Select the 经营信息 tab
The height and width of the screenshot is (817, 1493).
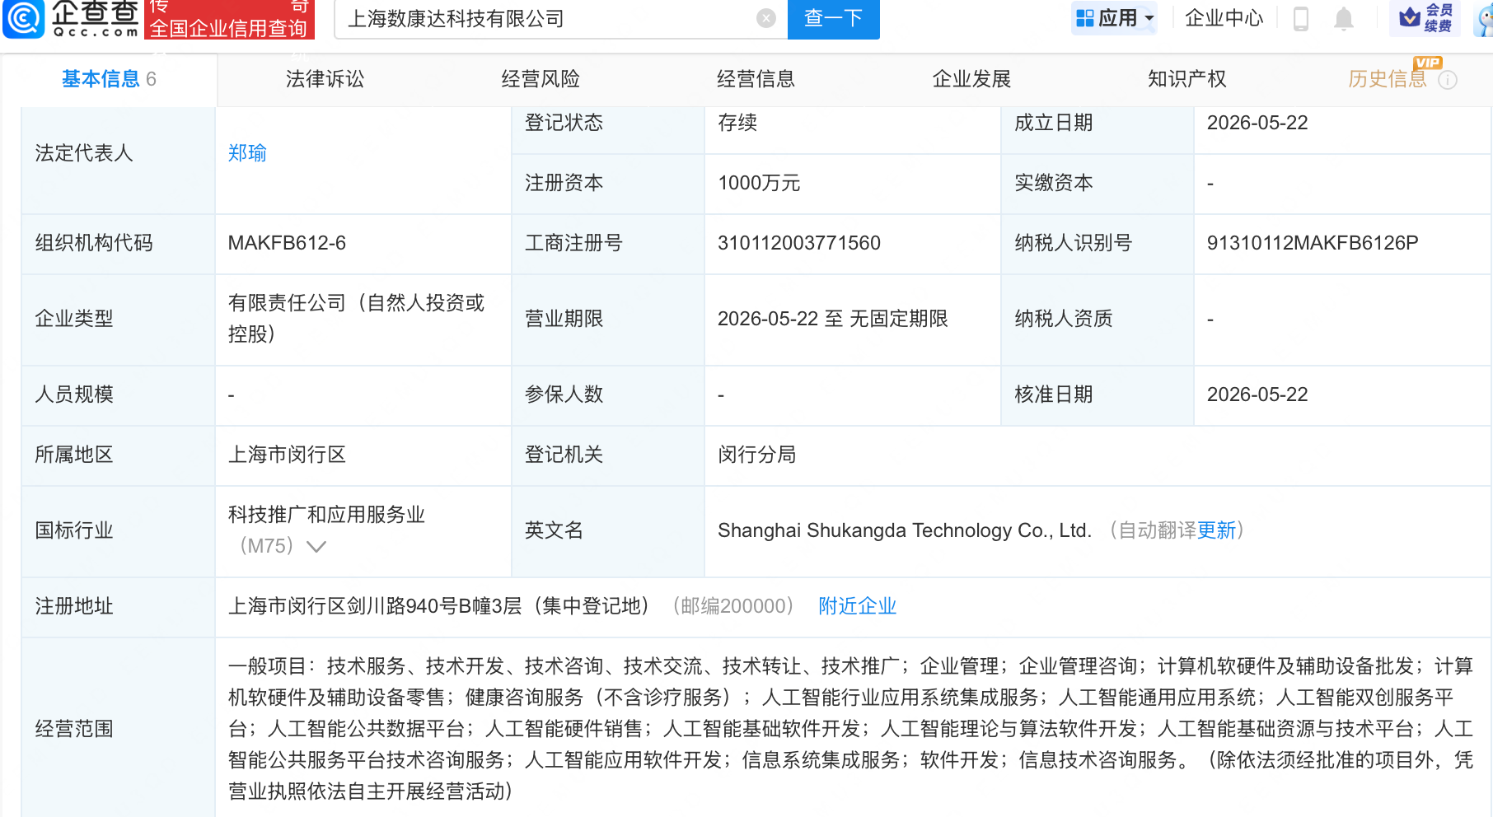(756, 79)
